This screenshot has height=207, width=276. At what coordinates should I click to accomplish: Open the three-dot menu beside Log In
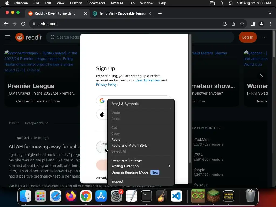(x=264, y=37)
